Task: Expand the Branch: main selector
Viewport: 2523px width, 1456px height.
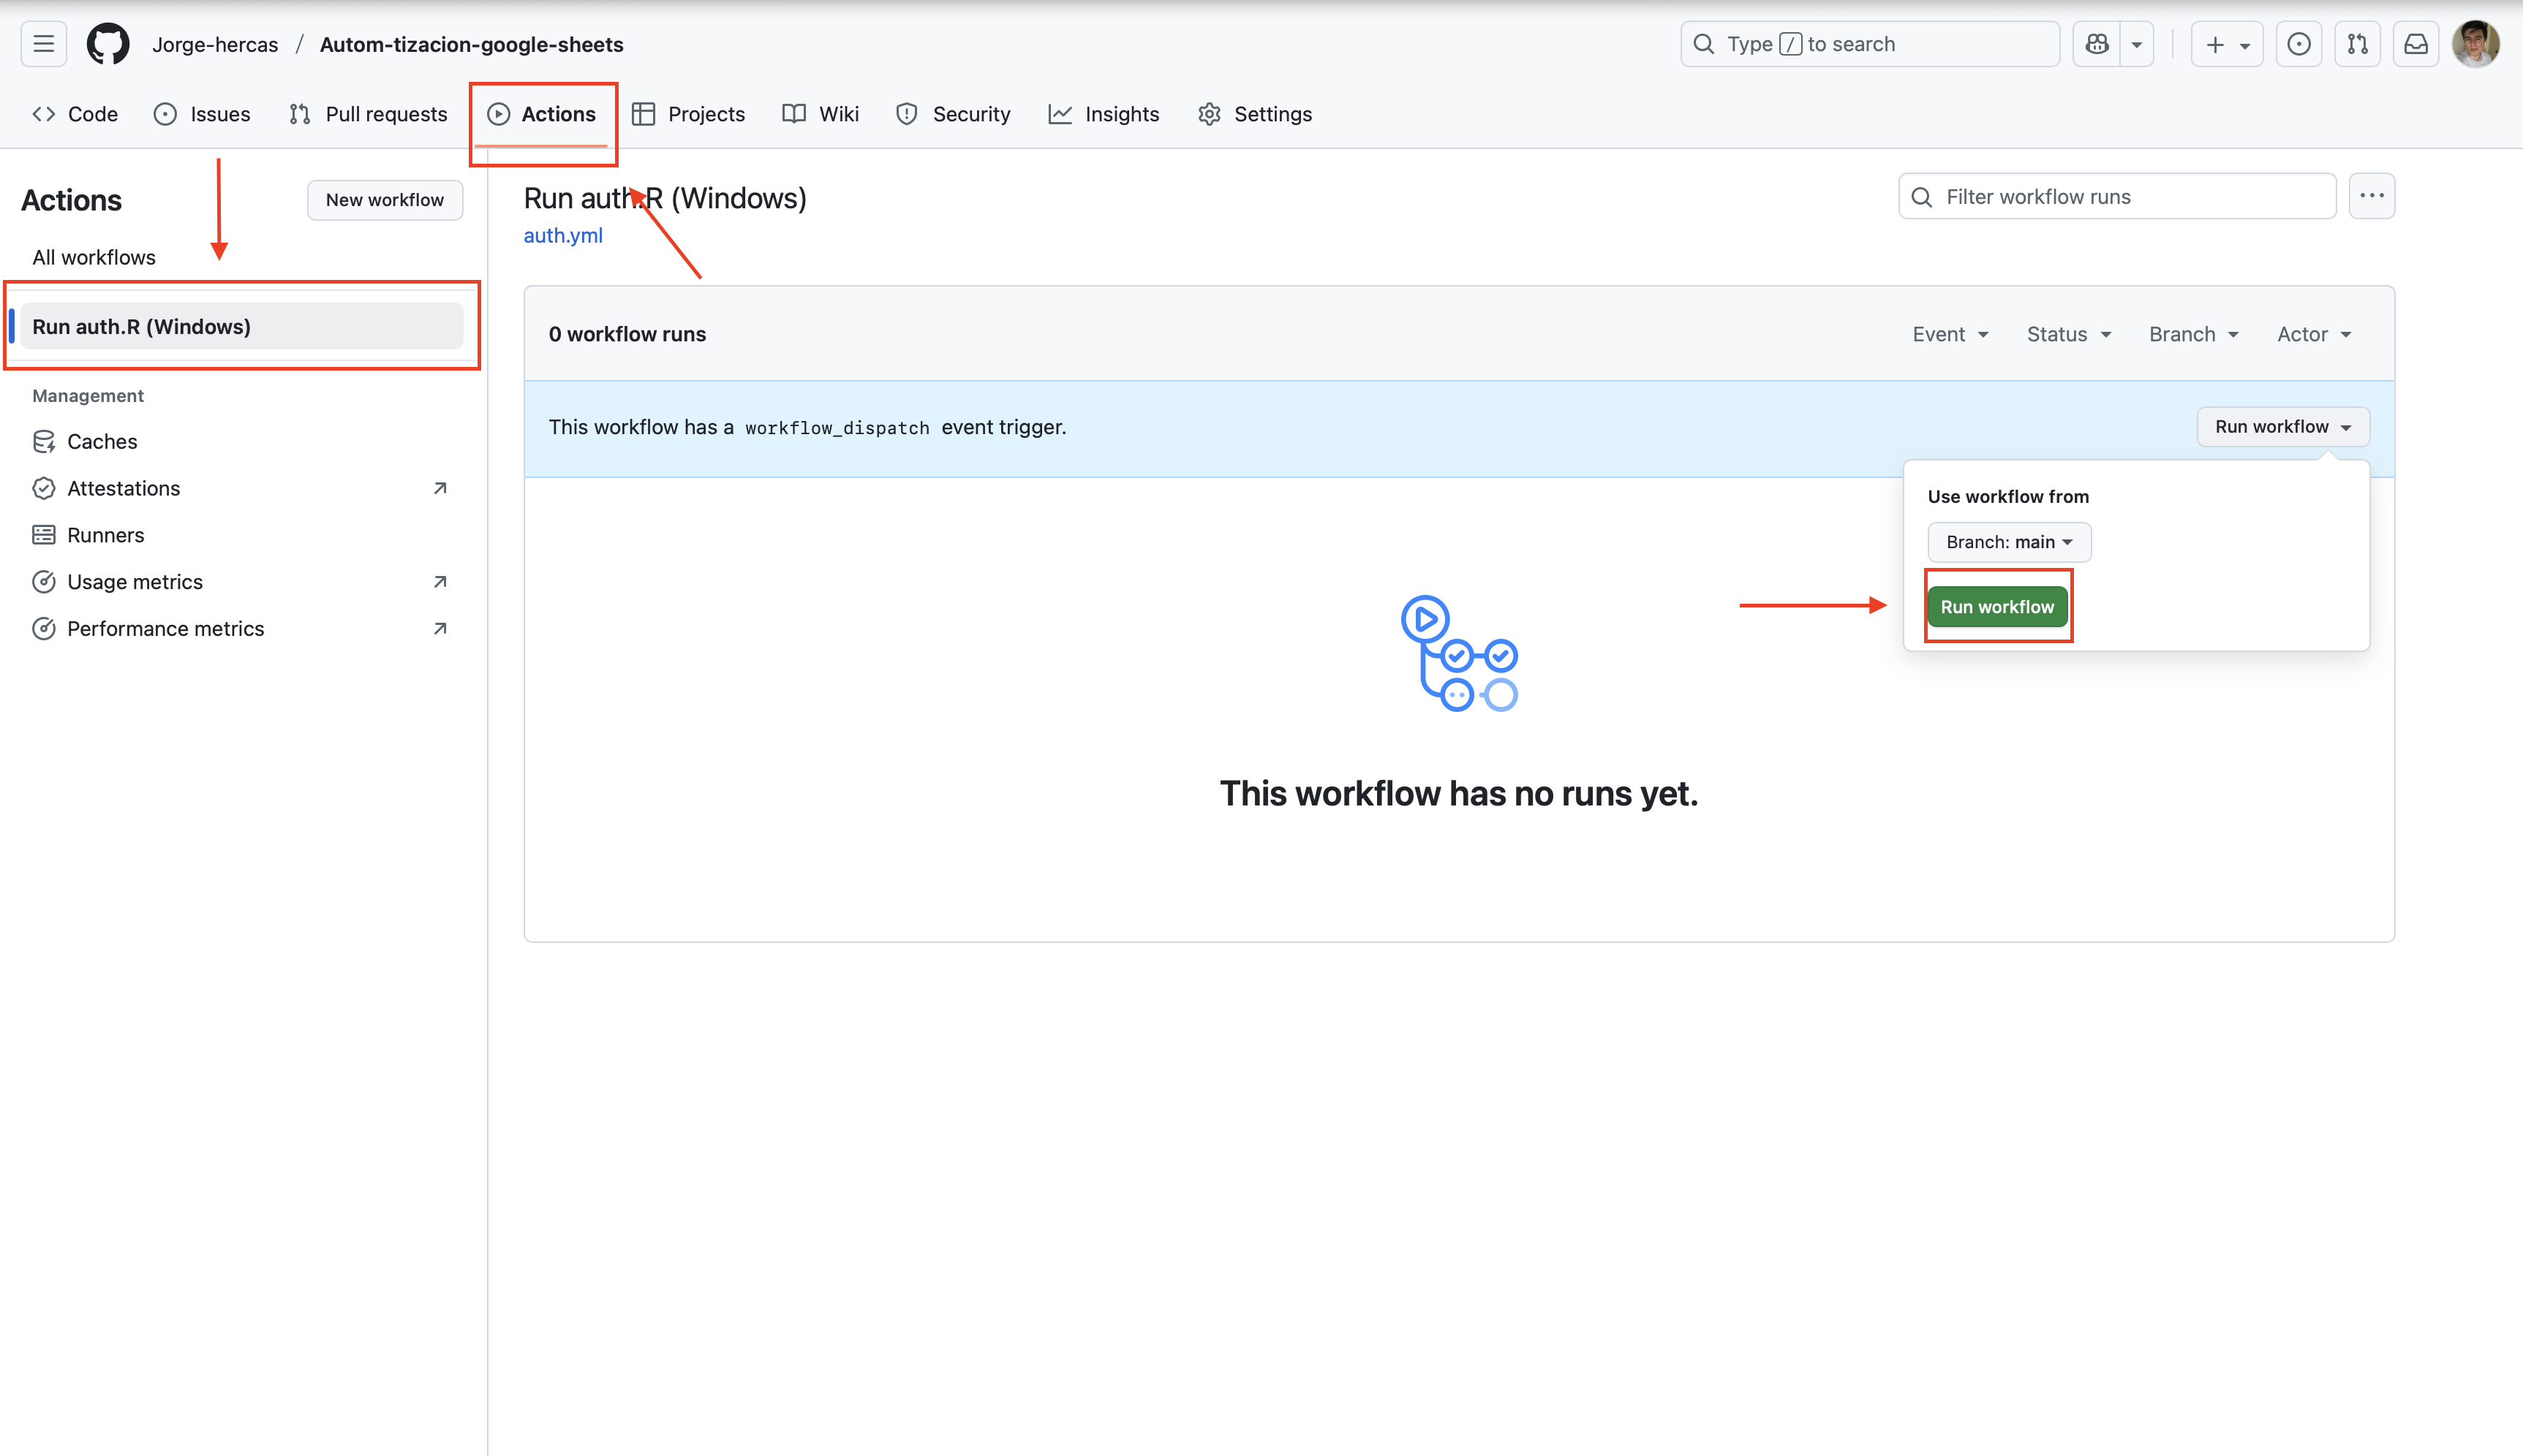Action: click(x=2007, y=542)
